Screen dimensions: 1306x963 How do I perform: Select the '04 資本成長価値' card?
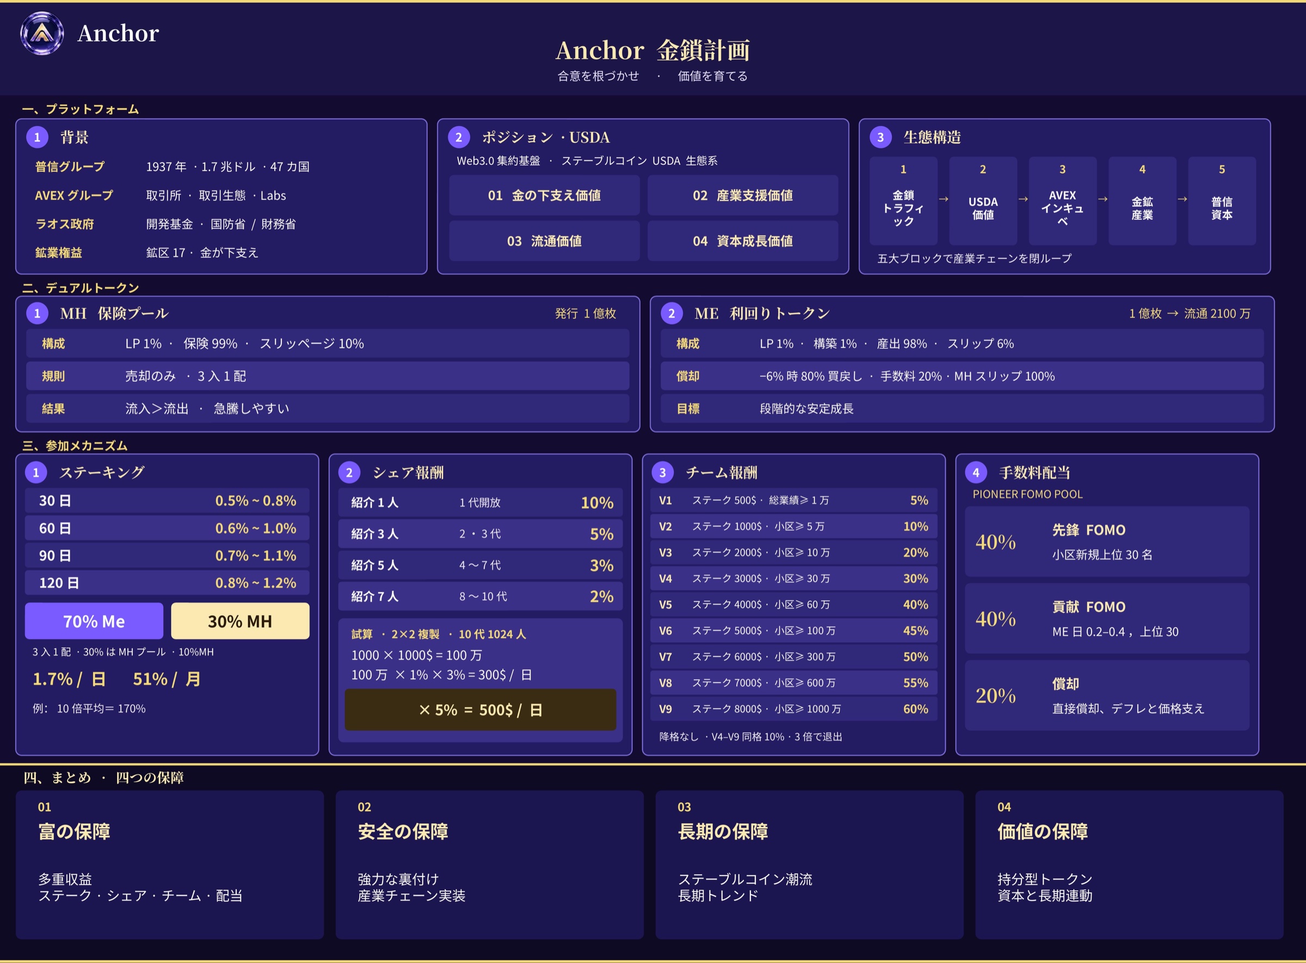[x=743, y=241]
